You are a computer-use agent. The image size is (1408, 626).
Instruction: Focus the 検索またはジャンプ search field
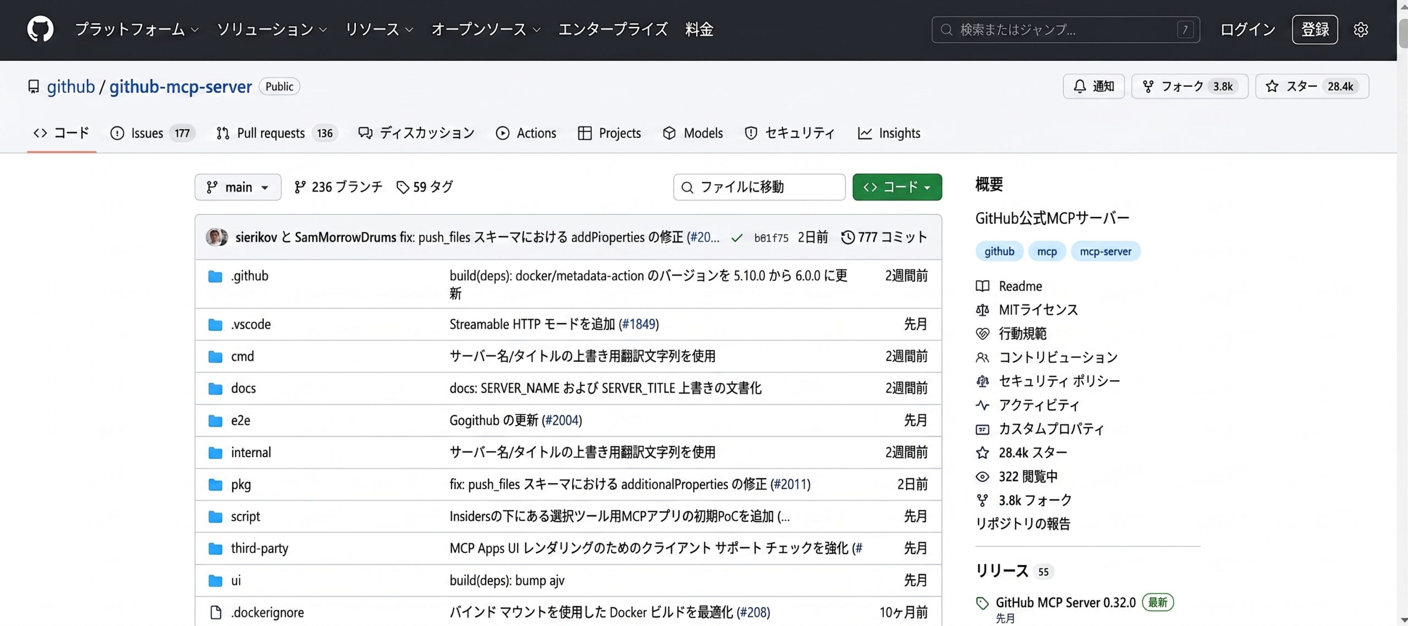[1065, 30]
